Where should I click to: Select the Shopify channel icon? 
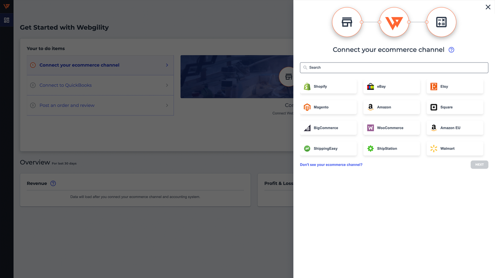click(x=307, y=86)
